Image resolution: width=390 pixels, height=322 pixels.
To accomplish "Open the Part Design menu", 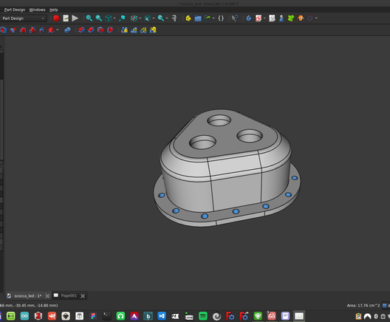I will pyautogui.click(x=15, y=10).
